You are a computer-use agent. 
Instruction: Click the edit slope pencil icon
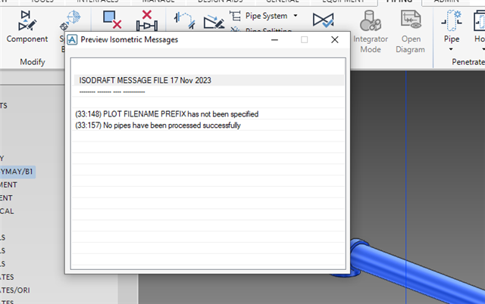214,22
